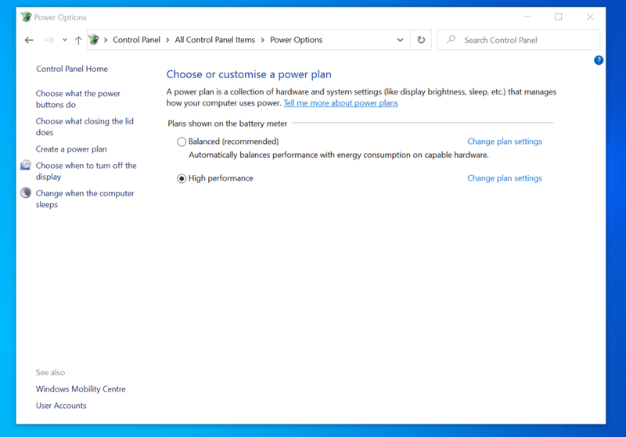The width and height of the screenshot is (626, 437).
Task: Open Choose what closing the lid does
Action: [x=85, y=127]
